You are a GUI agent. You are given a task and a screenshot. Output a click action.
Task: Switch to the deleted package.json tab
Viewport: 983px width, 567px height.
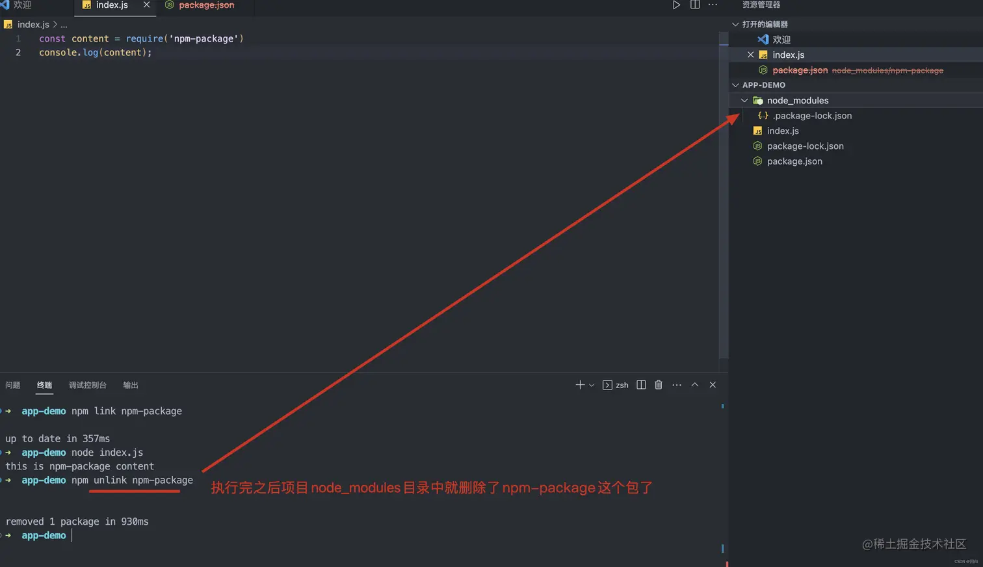206,5
